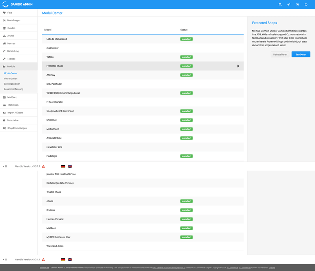Select the Trusted Shops row
The height and width of the screenshot is (271, 315).
coord(143,192)
